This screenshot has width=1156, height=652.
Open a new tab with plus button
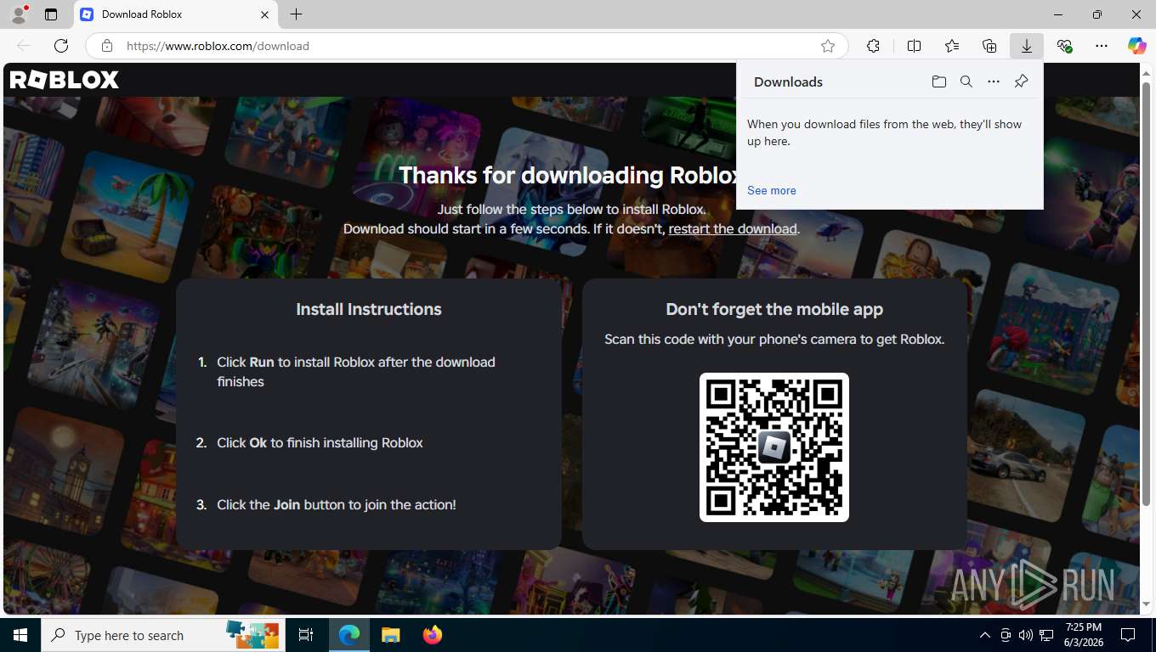[296, 14]
